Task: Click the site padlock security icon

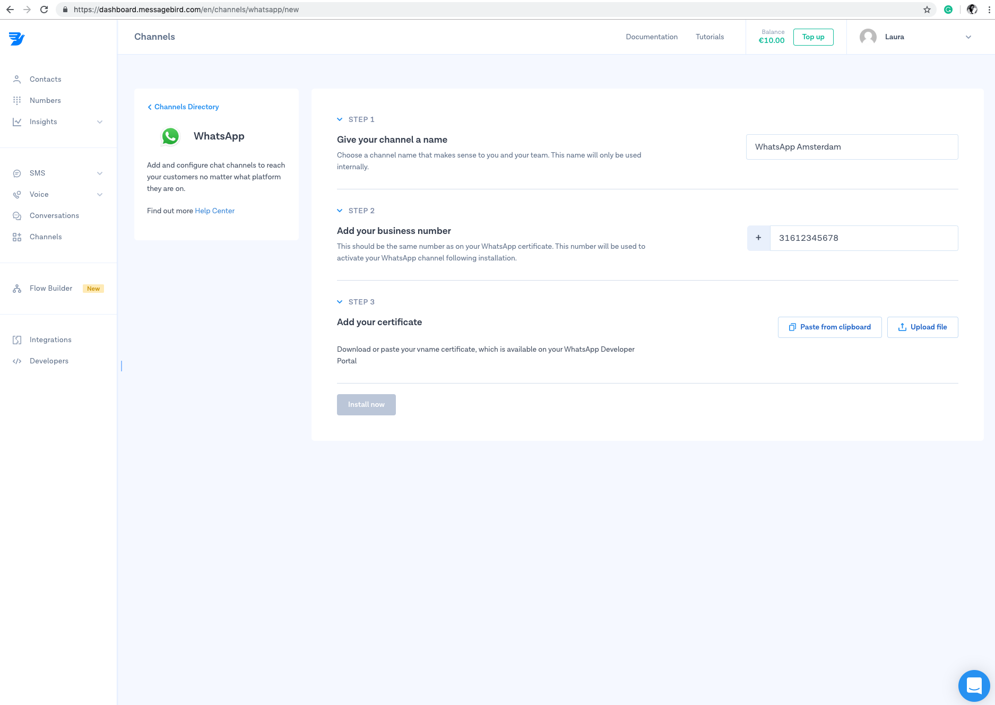Action: point(65,10)
